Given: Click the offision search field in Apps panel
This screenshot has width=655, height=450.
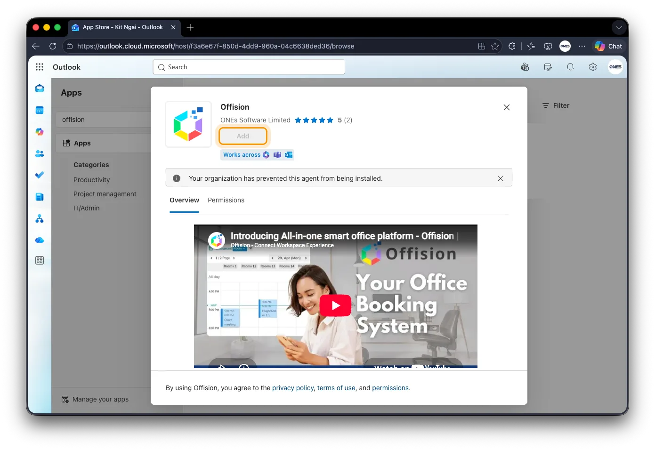Looking at the screenshot, I should tap(104, 120).
